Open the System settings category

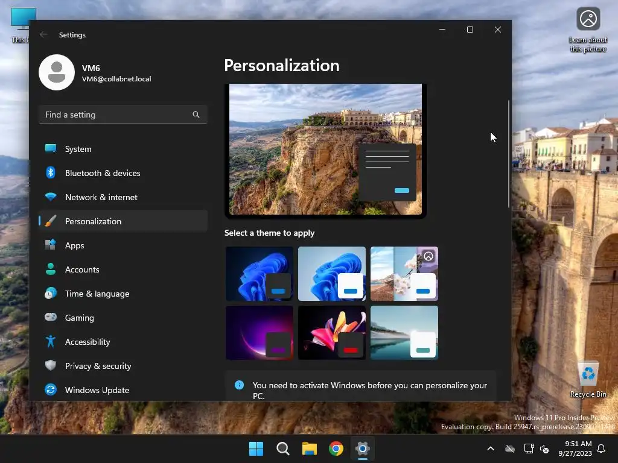click(x=123, y=149)
